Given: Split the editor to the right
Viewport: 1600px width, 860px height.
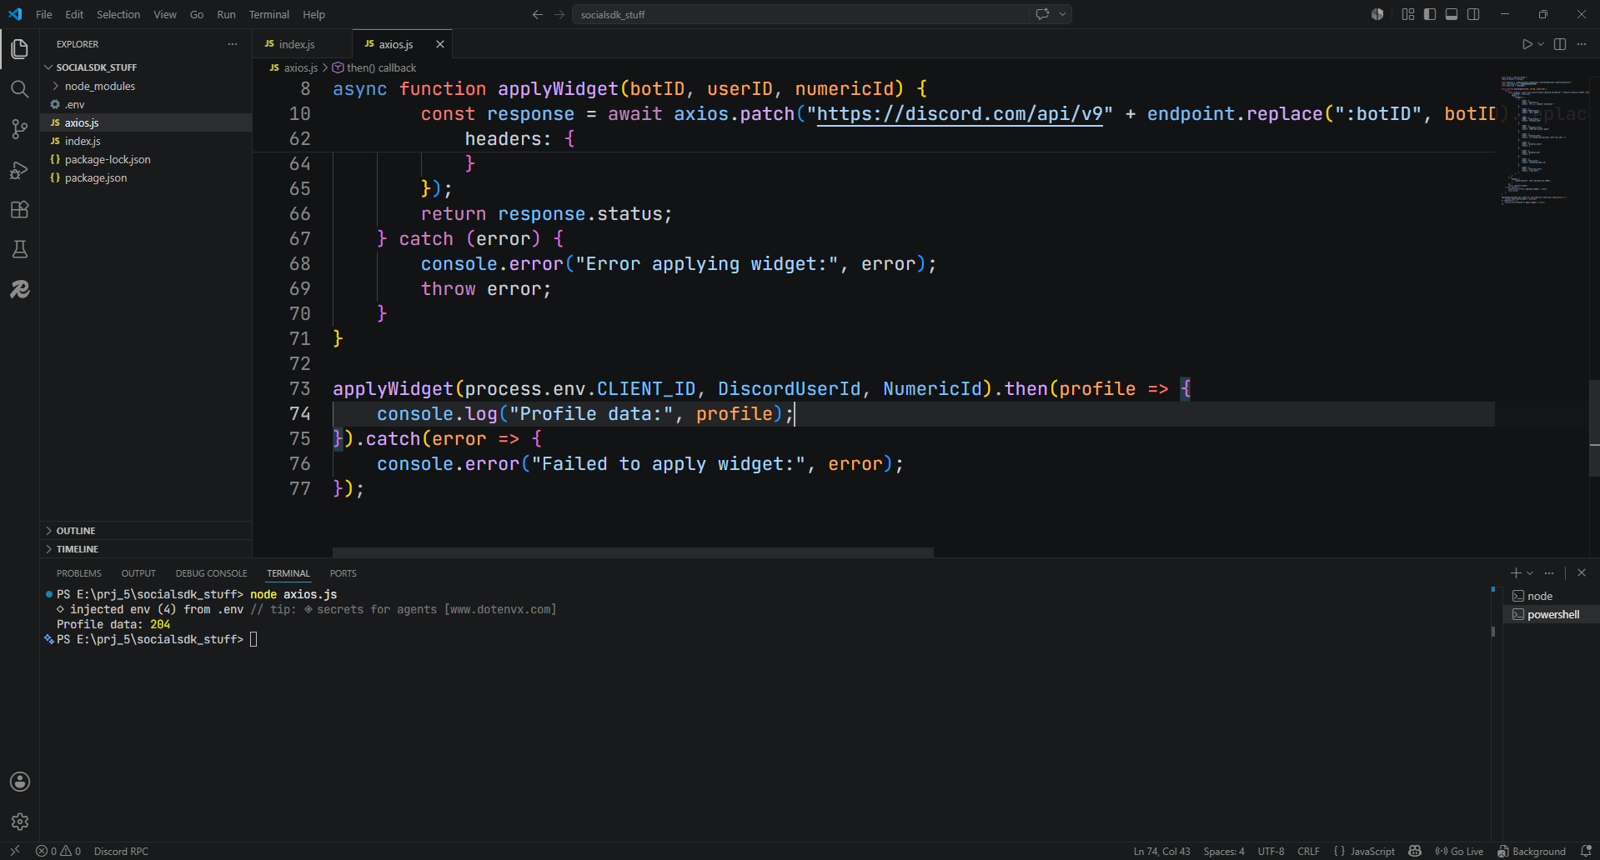Looking at the screenshot, I should coord(1560,44).
